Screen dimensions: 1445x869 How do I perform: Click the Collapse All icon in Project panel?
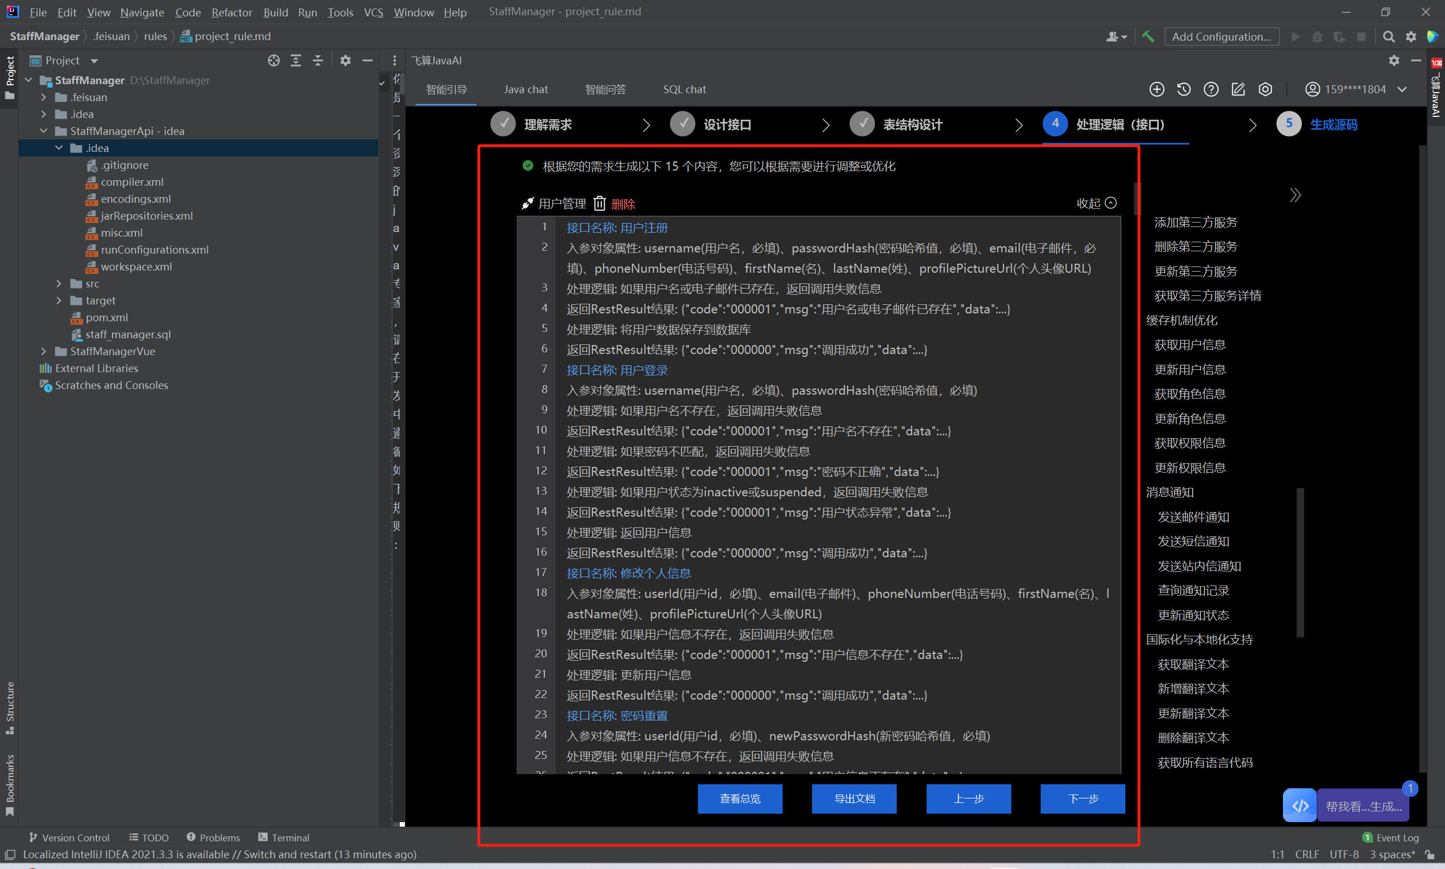point(317,60)
